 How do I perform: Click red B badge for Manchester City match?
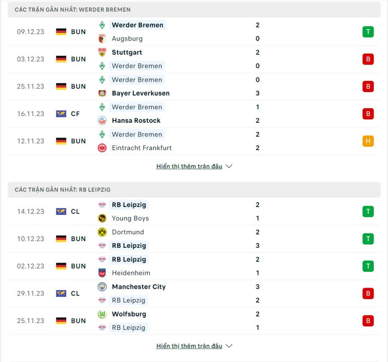(368, 293)
